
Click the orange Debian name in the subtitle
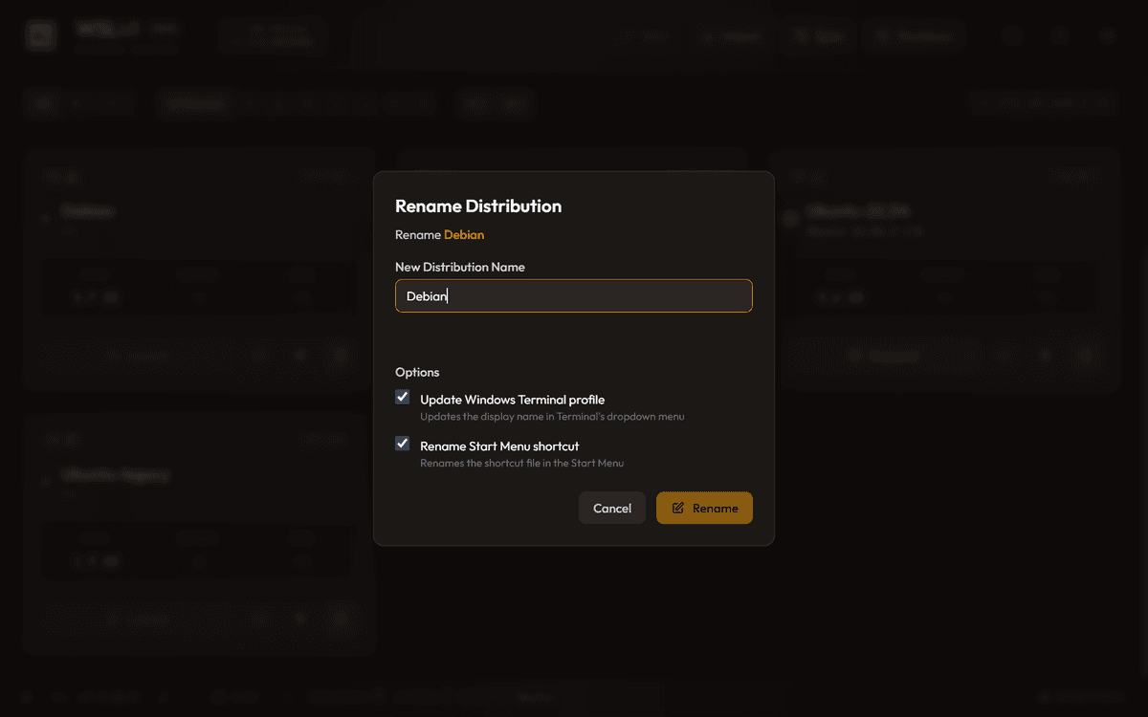464,234
